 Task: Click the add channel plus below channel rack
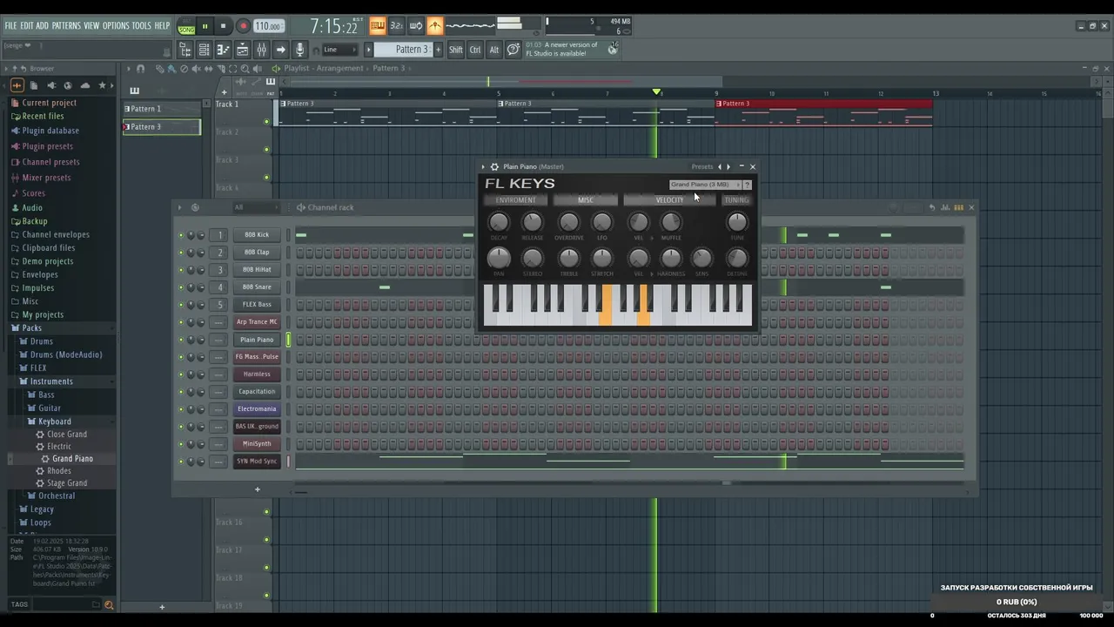click(257, 489)
